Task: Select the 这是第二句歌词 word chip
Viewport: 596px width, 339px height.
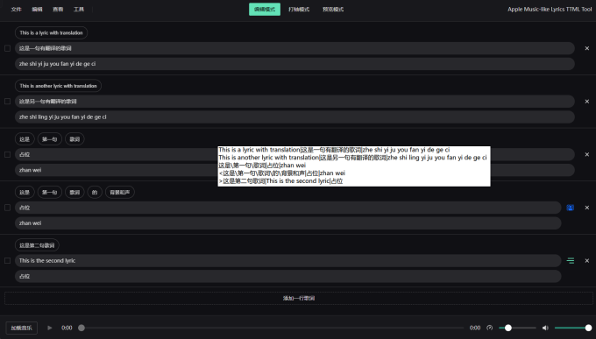Action: [37, 245]
